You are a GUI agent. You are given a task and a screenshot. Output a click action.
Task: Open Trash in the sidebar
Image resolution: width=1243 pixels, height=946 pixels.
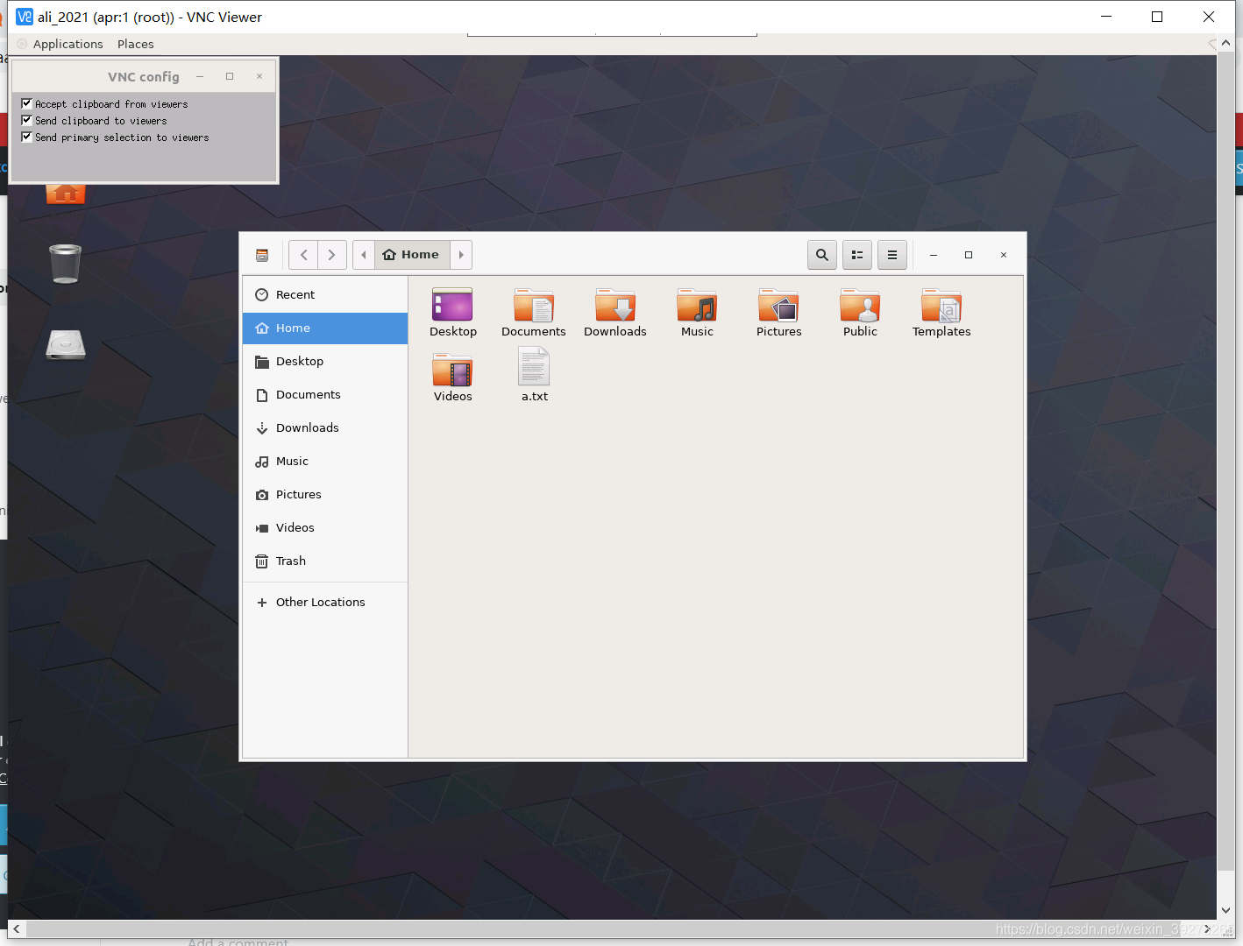[325, 561]
